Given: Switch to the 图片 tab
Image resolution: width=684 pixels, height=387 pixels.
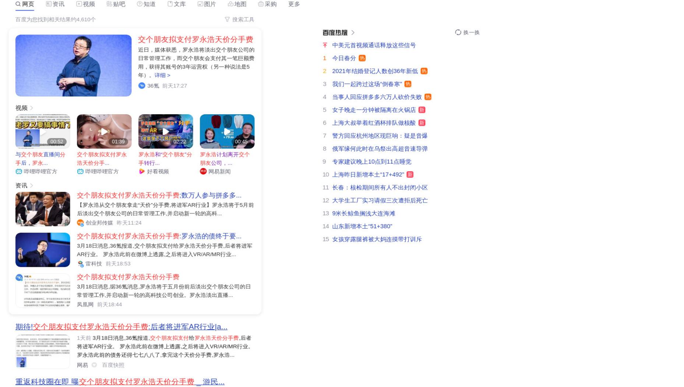Looking at the screenshot, I should pyautogui.click(x=207, y=4).
